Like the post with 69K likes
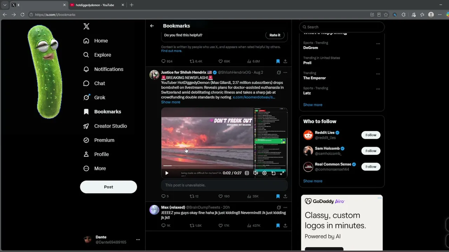Image resolution: width=449 pixels, height=252 pixels. pos(224,61)
